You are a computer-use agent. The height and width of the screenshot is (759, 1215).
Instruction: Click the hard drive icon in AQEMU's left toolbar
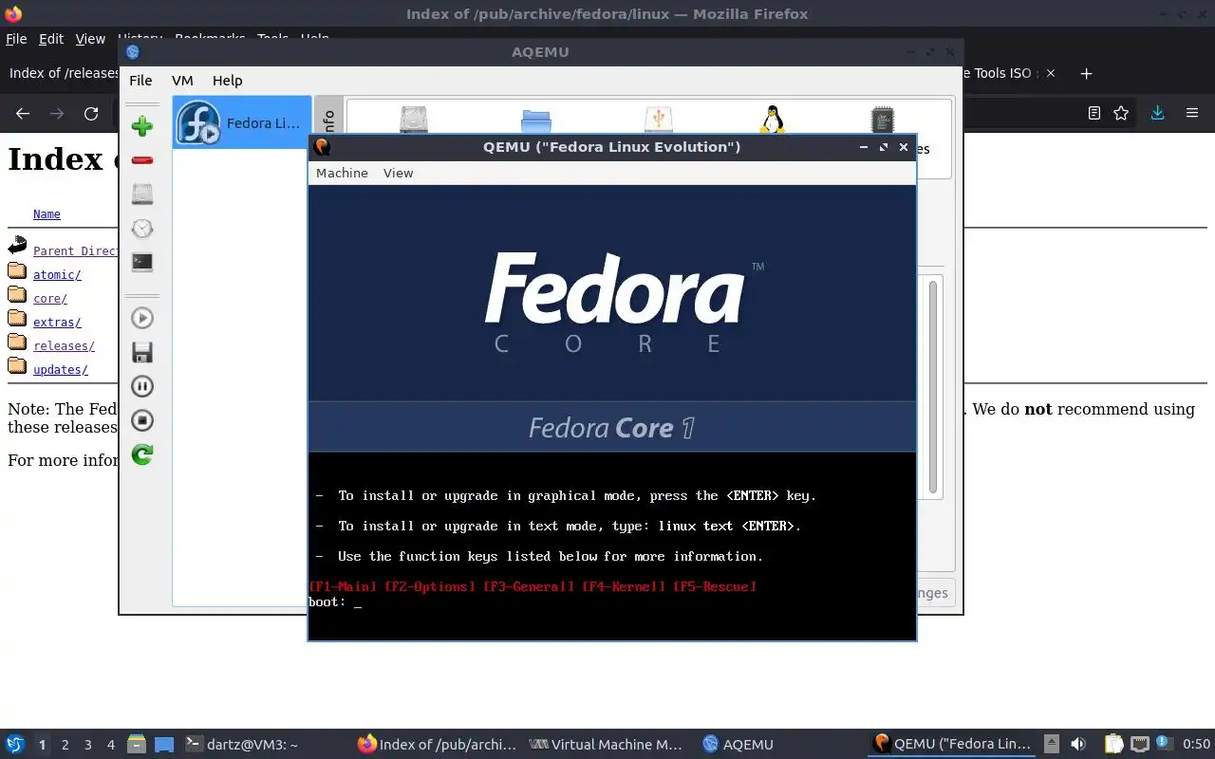[x=142, y=194]
